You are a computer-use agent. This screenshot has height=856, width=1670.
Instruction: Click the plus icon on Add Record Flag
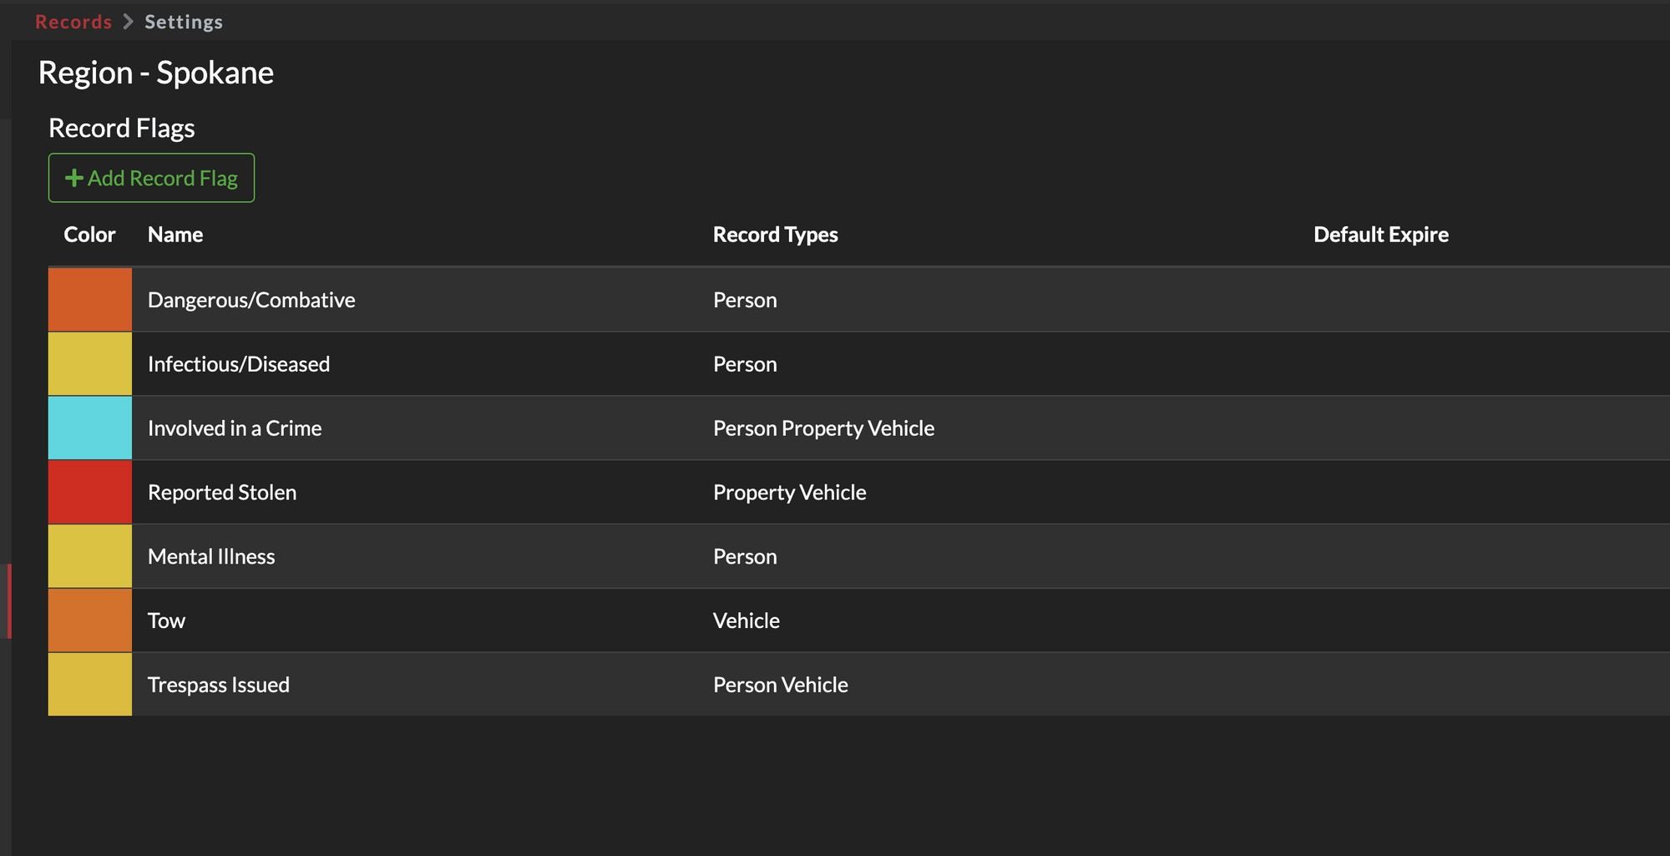(73, 178)
